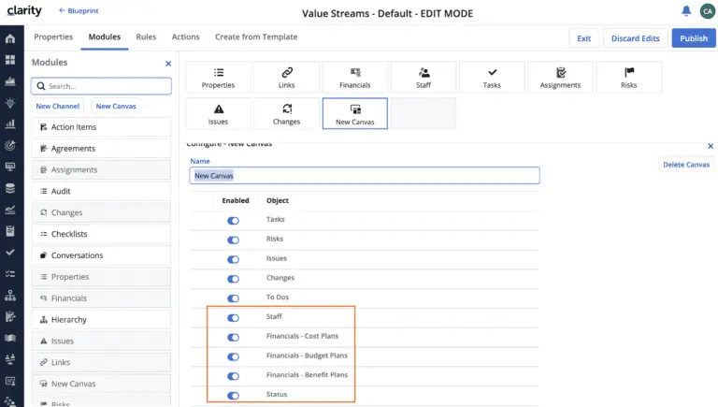Select Audit in modules list
The width and height of the screenshot is (718, 407).
pyautogui.click(x=101, y=192)
